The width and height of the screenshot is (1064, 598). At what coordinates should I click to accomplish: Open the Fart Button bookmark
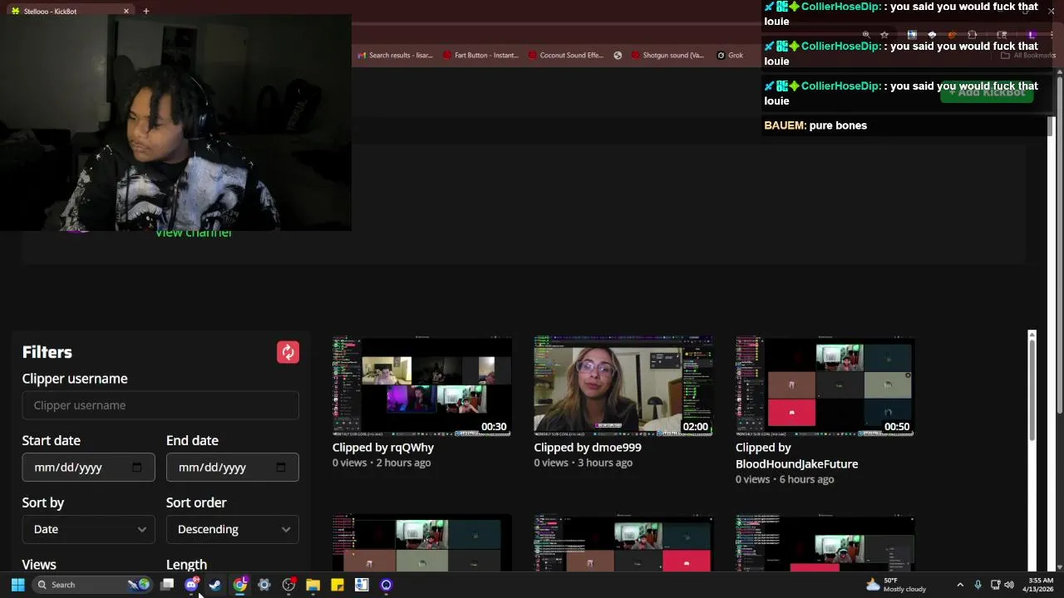481,55
